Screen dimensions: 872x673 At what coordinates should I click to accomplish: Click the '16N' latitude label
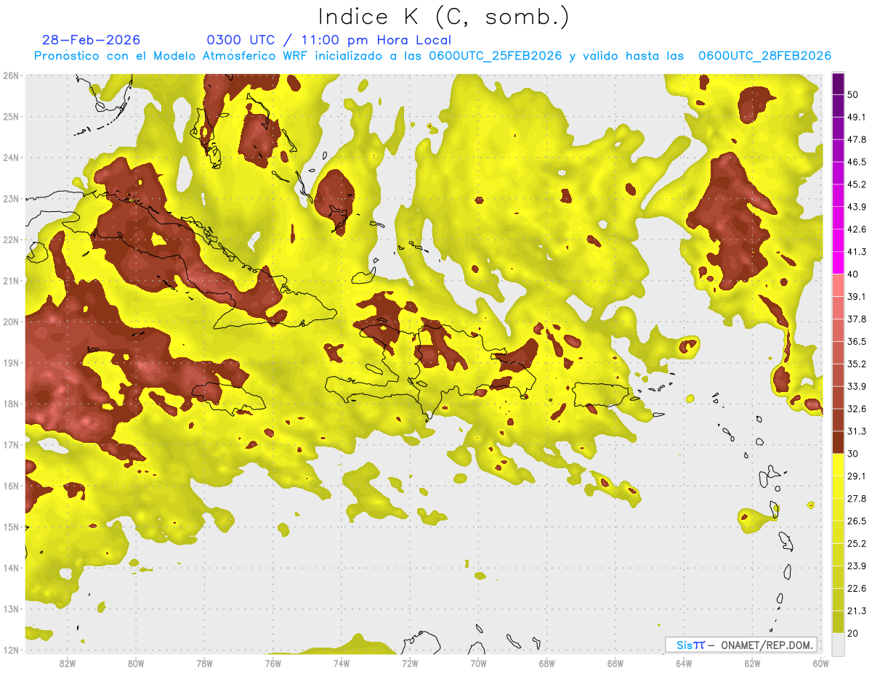(x=11, y=486)
